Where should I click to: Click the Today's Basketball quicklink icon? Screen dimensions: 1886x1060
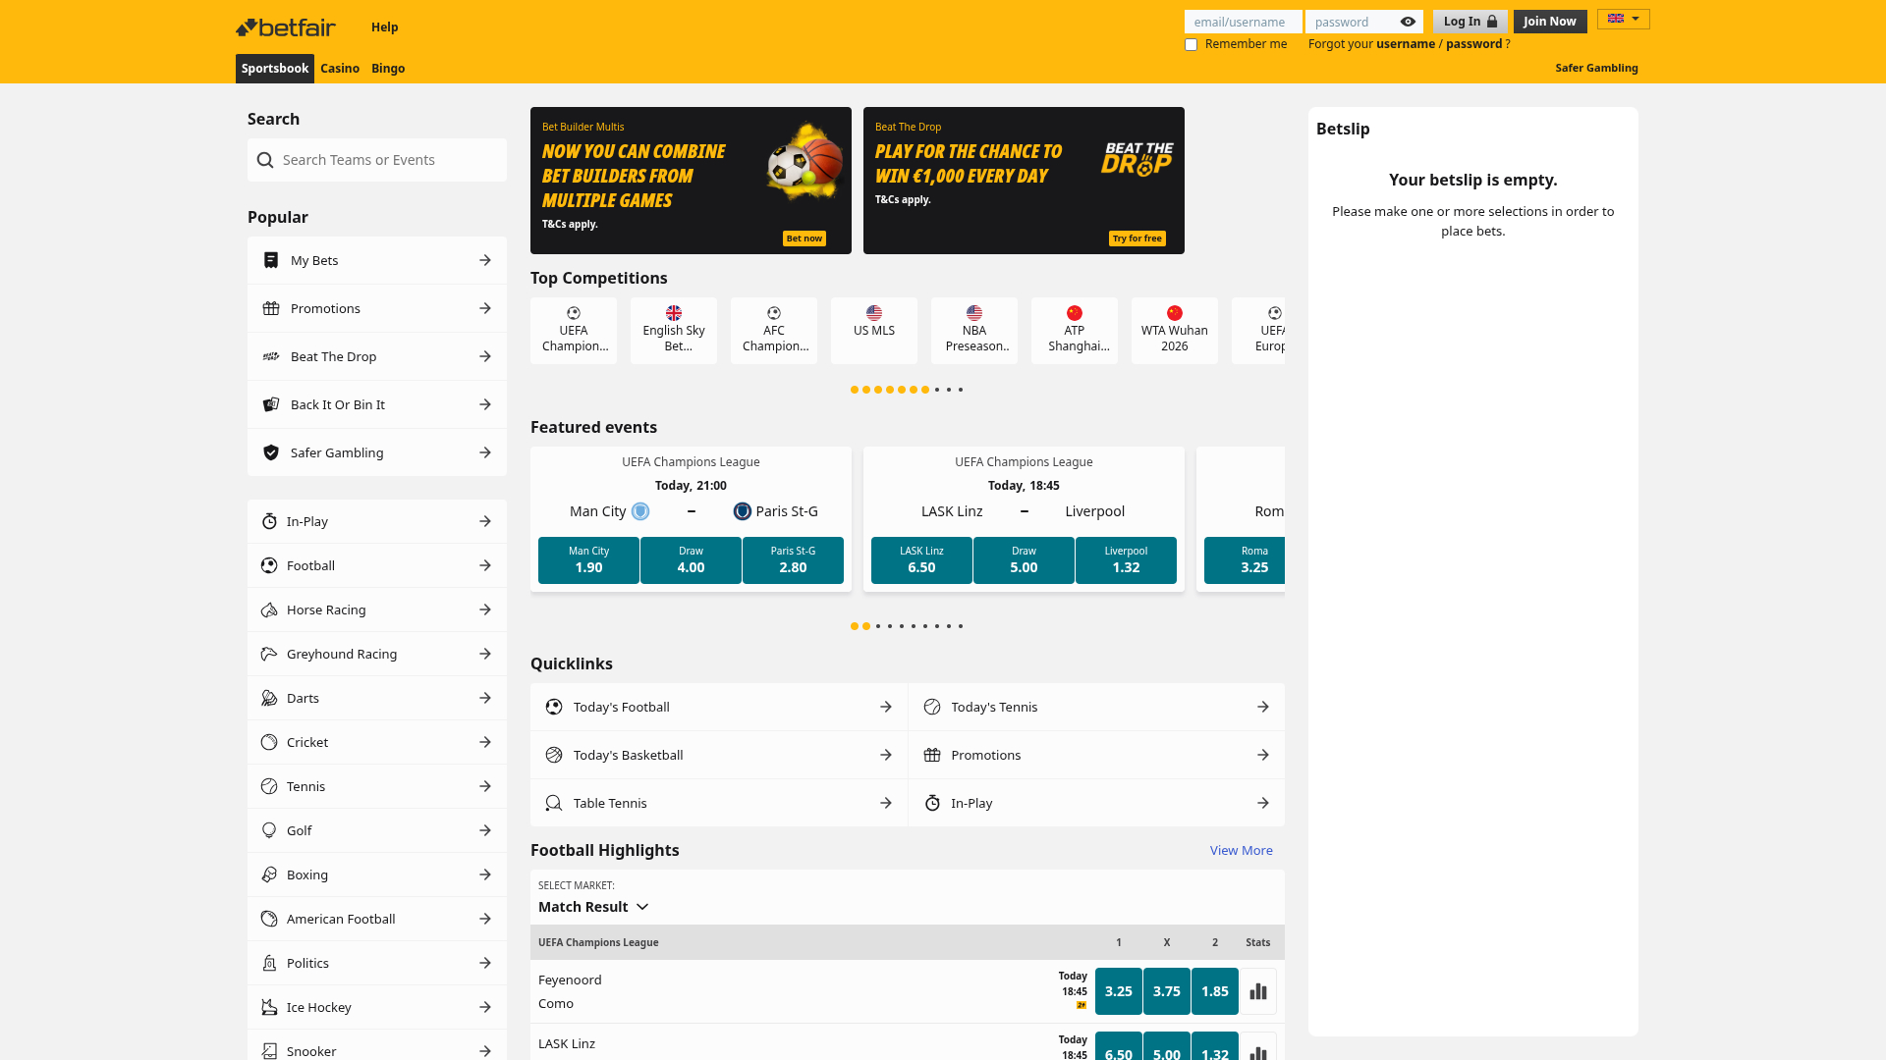tap(554, 755)
